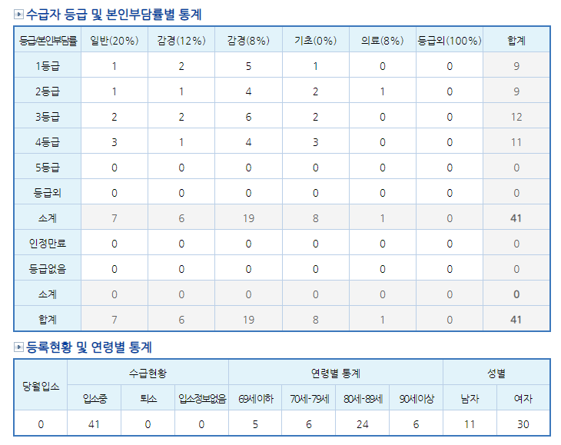Click the 감경(8%) column header
The width and height of the screenshot is (561, 445).
click(x=249, y=41)
